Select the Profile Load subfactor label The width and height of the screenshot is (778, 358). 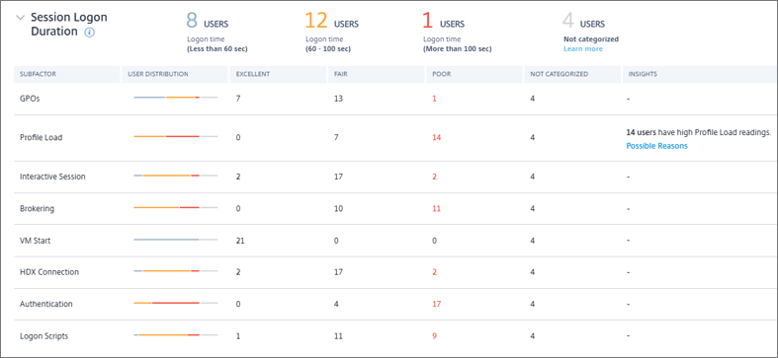click(41, 138)
